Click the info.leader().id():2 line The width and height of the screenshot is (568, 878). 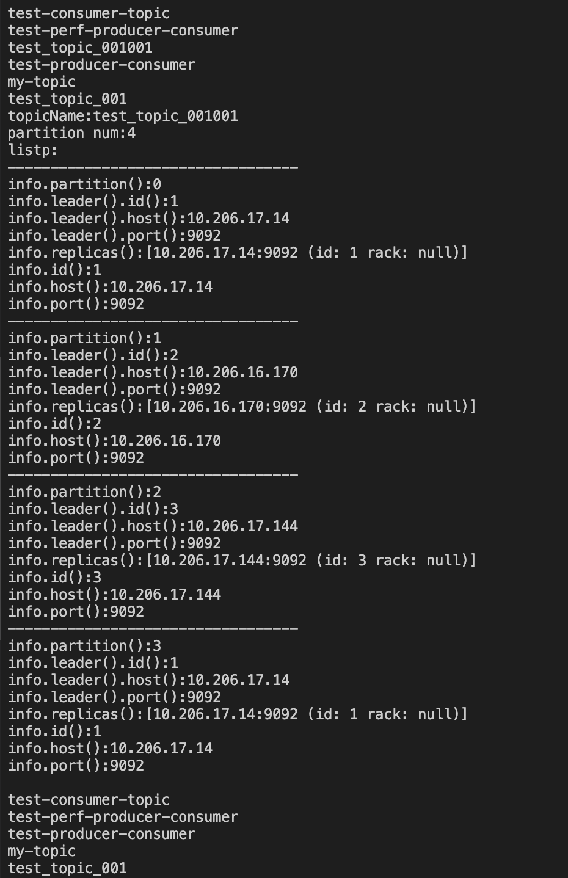click(93, 355)
